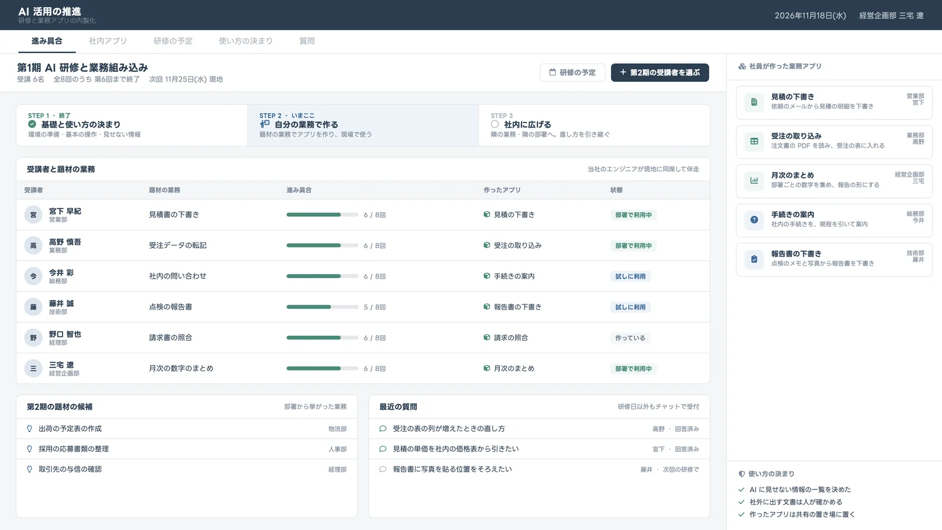Click the 研修の予定 calendar button

click(572, 72)
